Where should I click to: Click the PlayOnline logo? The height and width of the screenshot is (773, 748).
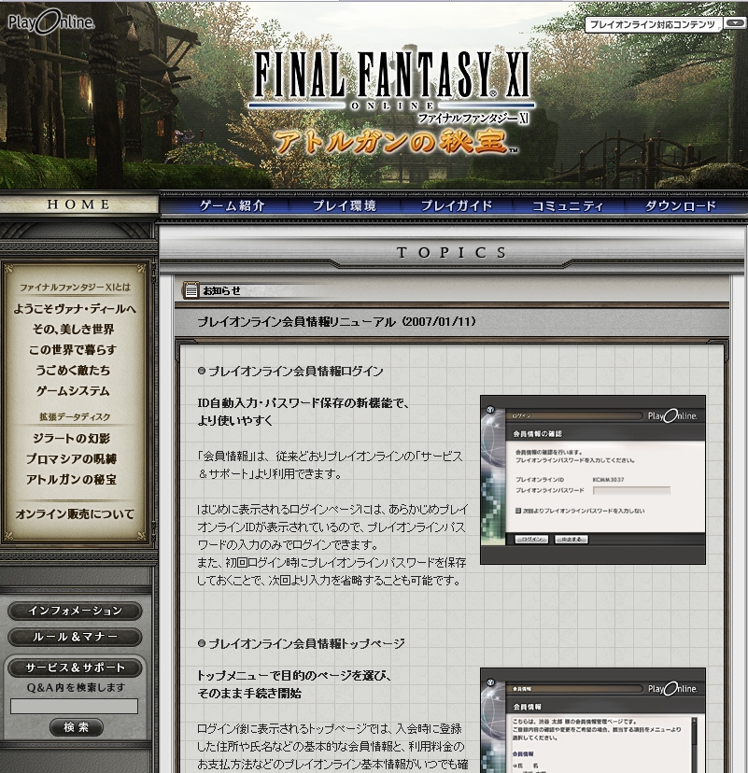click(50, 22)
